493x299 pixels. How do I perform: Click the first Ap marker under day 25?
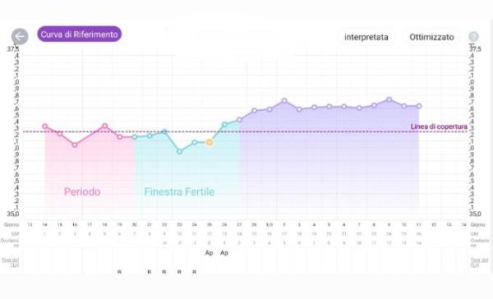pos(209,253)
